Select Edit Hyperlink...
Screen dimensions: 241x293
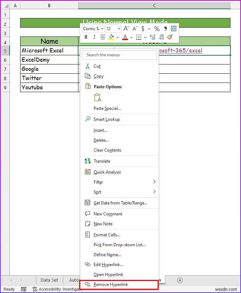click(x=119, y=265)
